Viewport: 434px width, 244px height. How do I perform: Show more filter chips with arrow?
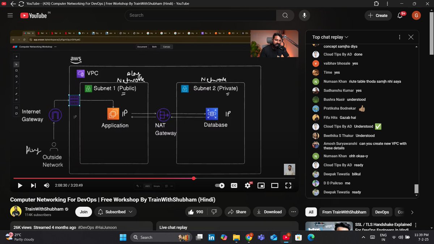coord(412,212)
